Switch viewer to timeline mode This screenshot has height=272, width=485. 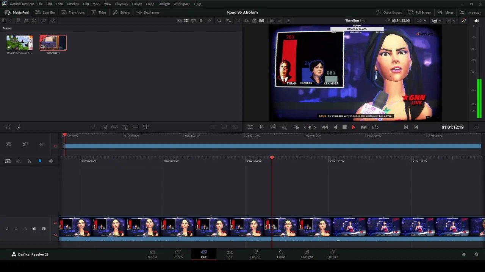tap(261, 20)
